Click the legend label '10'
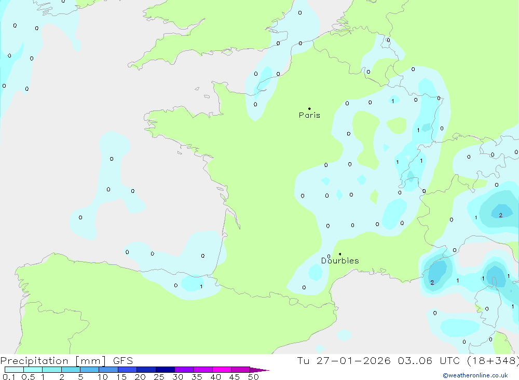Screen dimensions: 519x380 (103, 377)
